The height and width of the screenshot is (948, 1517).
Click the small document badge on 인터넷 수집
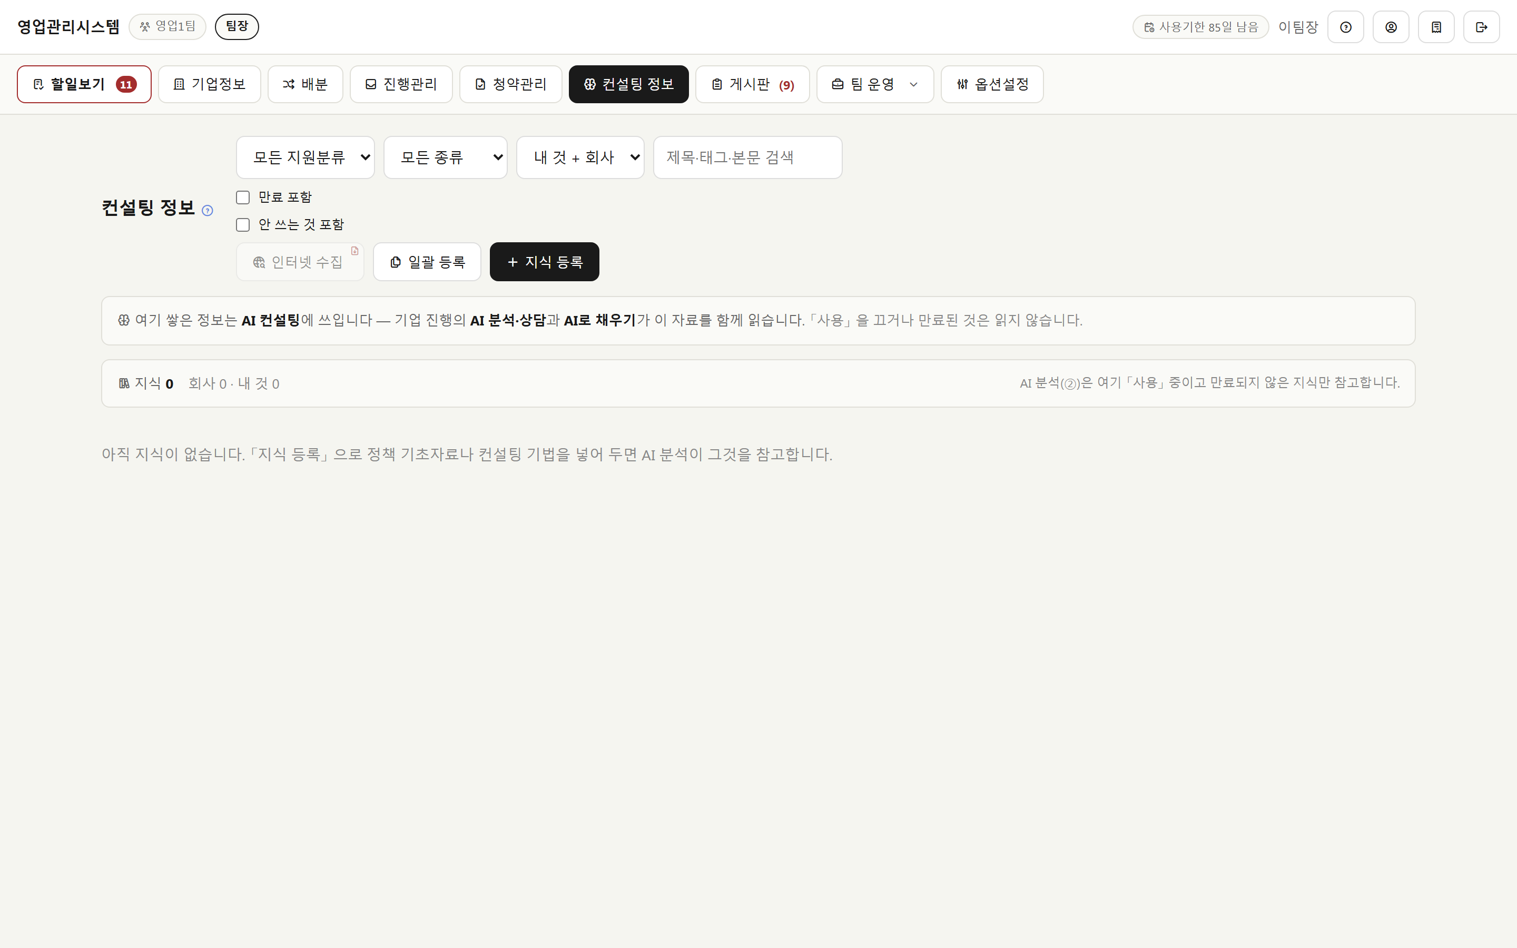pyautogui.click(x=355, y=251)
